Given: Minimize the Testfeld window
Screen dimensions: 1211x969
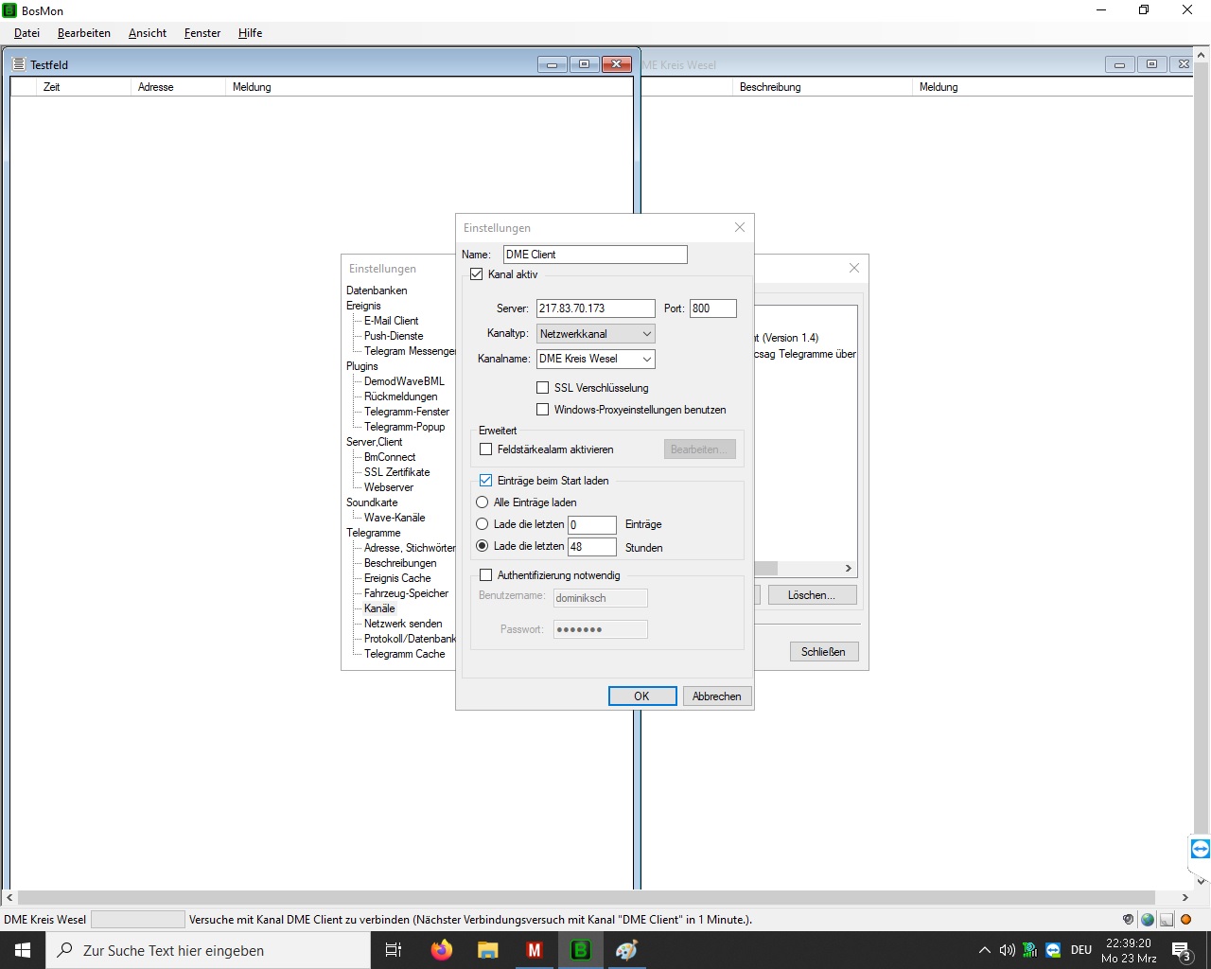Looking at the screenshot, I should point(552,64).
